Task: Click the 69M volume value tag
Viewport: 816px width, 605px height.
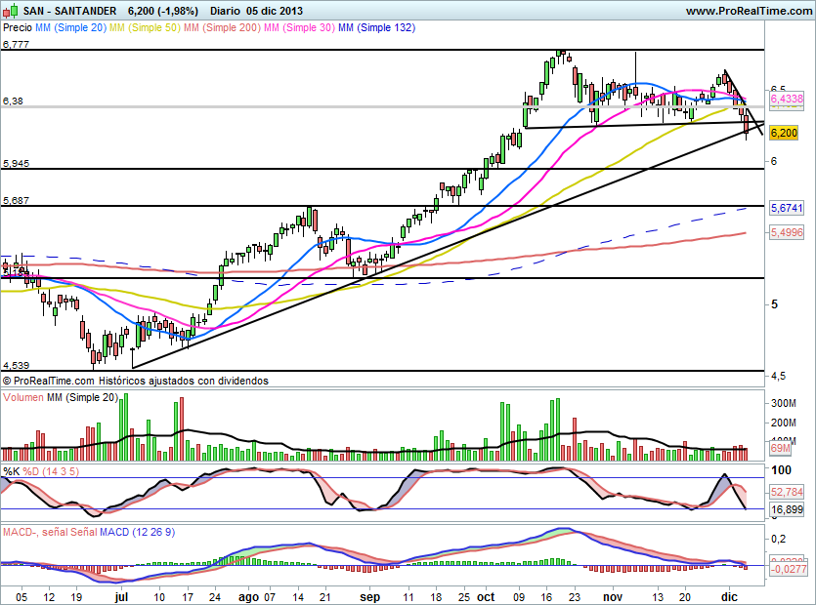Action: pyautogui.click(x=780, y=448)
